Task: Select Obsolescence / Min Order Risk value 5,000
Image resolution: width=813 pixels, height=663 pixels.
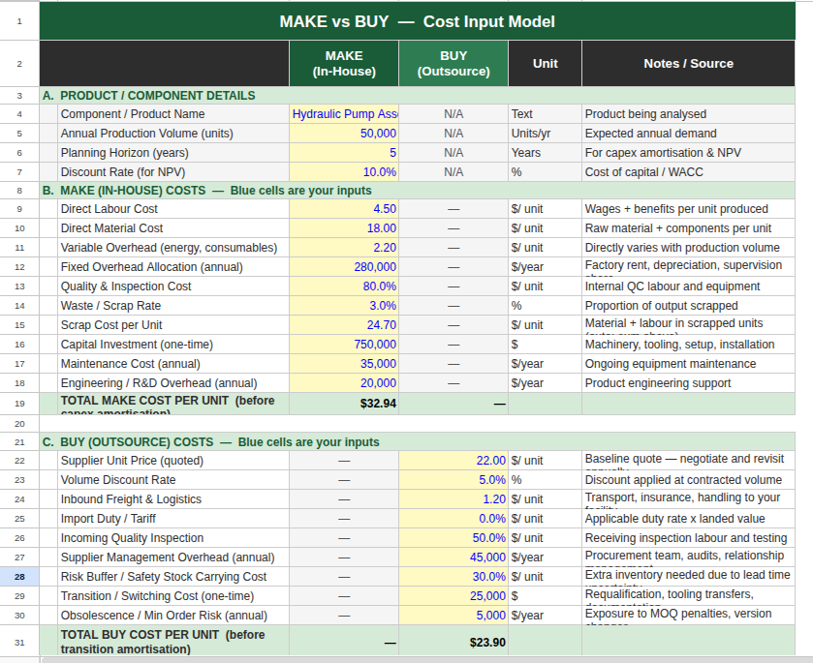Action: click(x=453, y=616)
